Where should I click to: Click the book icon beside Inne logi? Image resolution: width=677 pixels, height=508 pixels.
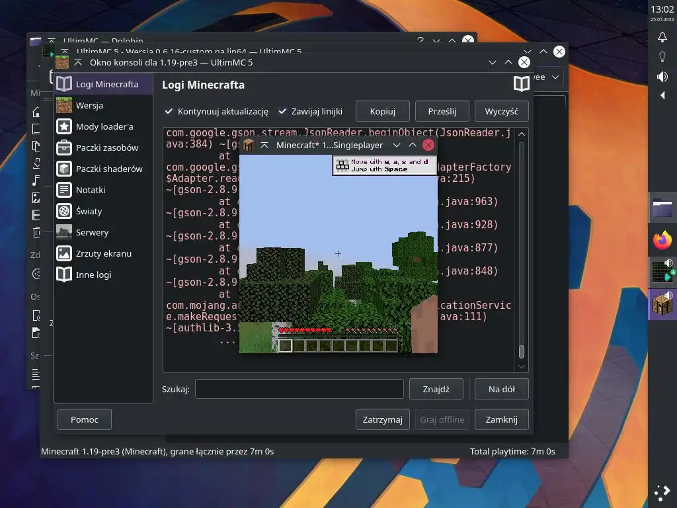point(64,275)
